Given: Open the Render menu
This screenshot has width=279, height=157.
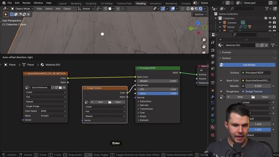Looking at the screenshot, I should [27, 3].
